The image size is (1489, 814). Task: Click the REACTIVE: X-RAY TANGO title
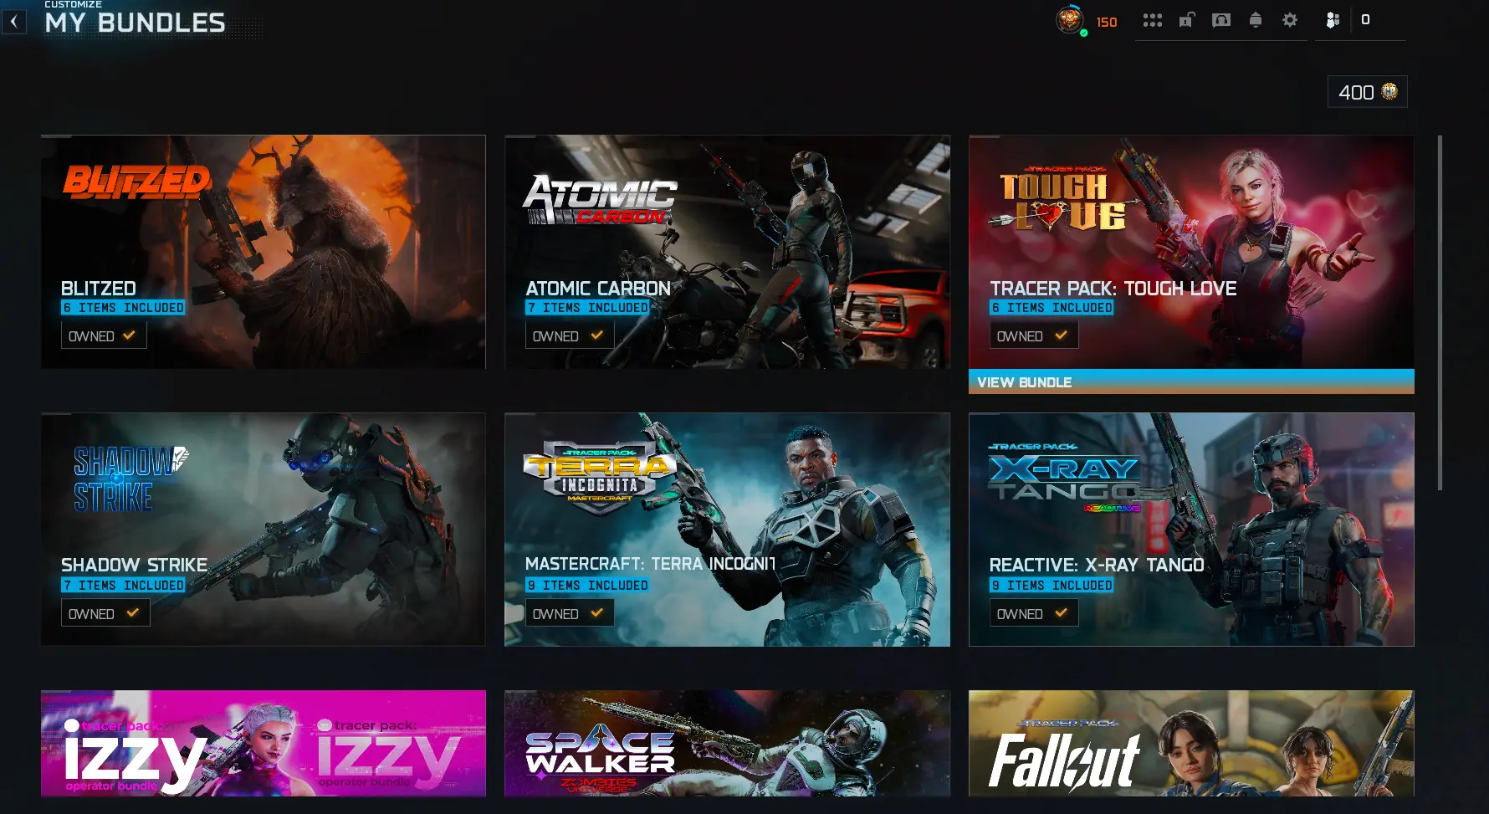(1097, 565)
